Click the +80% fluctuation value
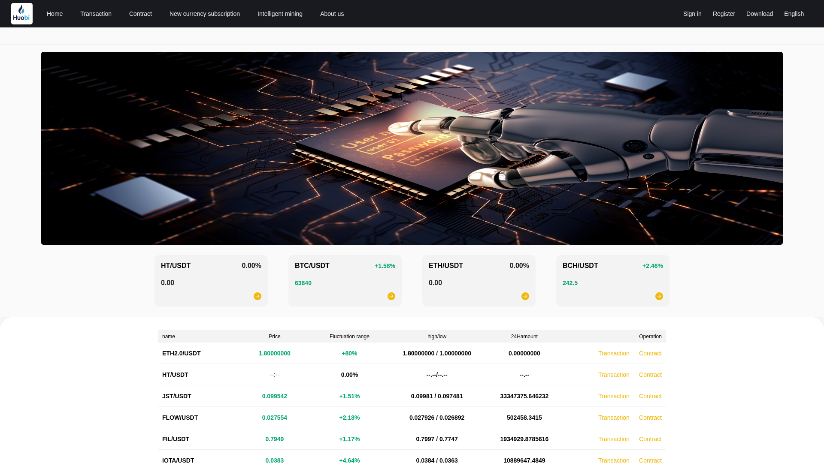This screenshot has width=824, height=463. click(349, 353)
